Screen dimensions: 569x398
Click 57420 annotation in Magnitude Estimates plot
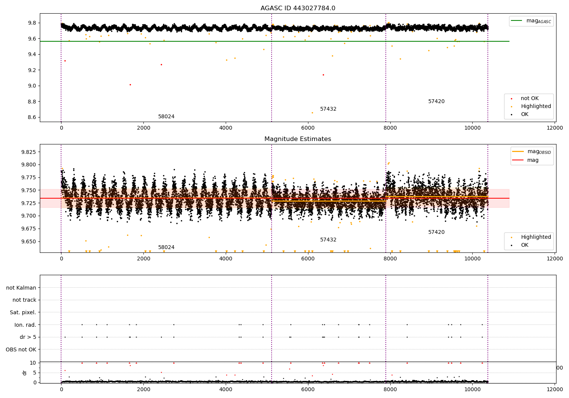tap(436, 232)
